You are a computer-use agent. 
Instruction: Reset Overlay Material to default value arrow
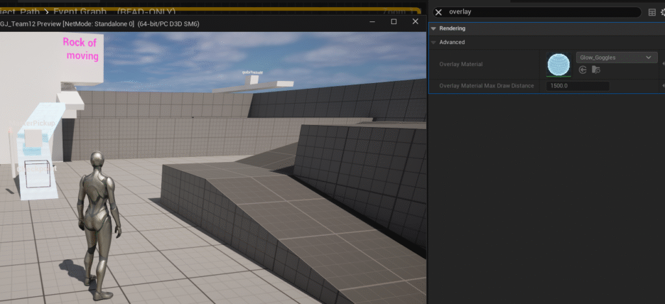coord(662,65)
